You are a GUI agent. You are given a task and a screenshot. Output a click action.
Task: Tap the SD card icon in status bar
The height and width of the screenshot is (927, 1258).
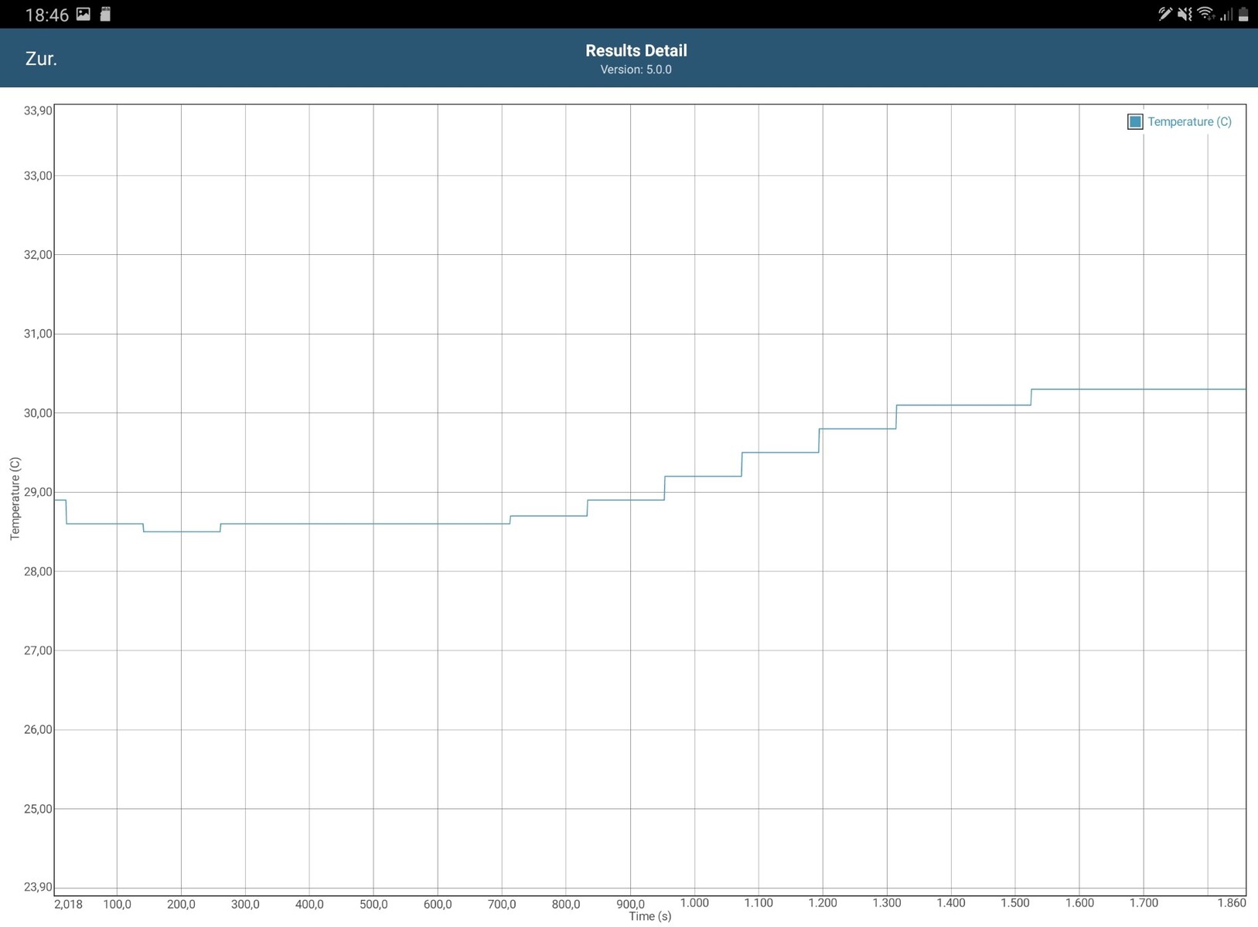coord(106,14)
